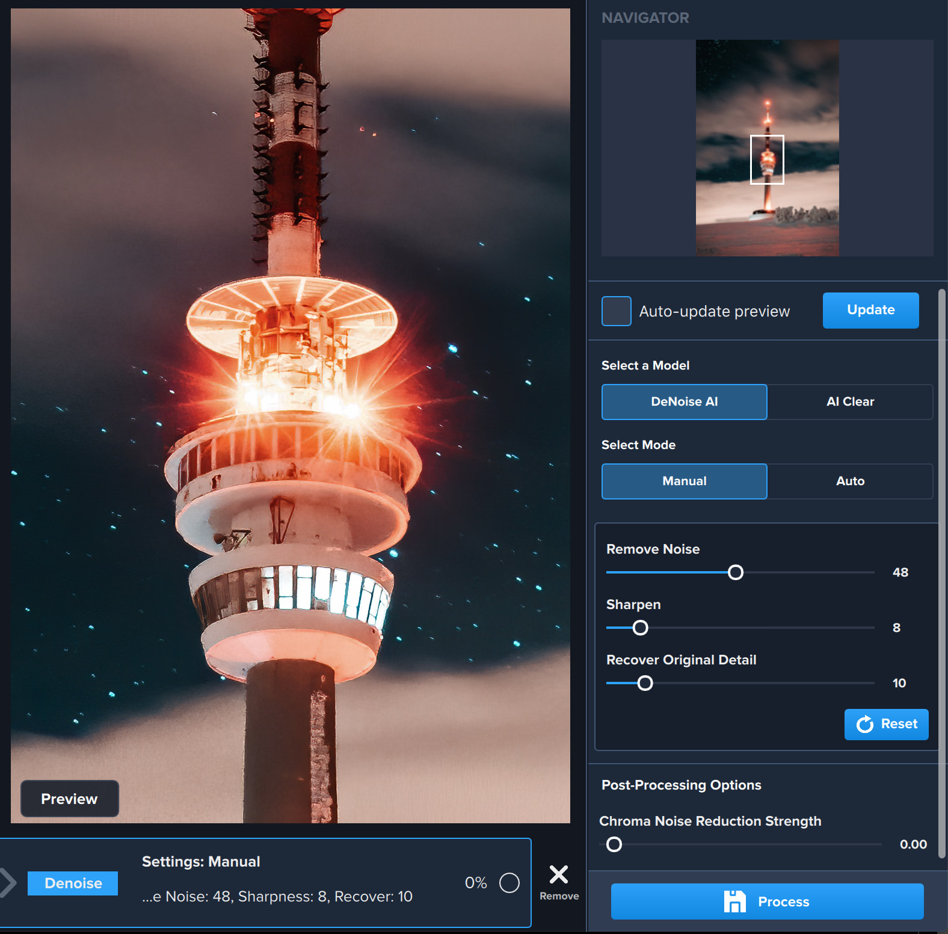Click the Sharpen slider handle
Image resolution: width=948 pixels, height=934 pixels.
click(641, 628)
